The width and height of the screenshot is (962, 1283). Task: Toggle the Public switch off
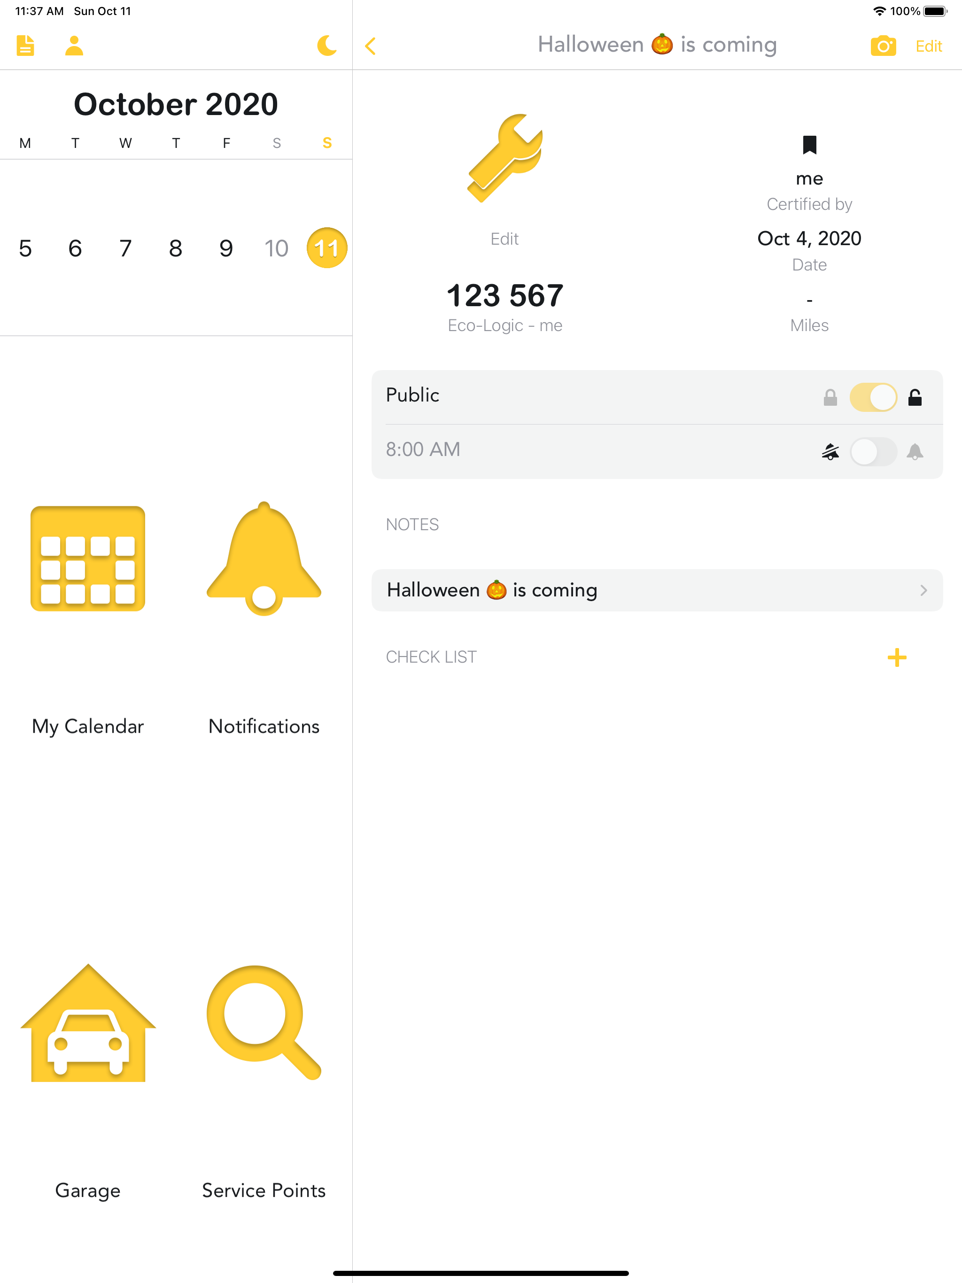click(873, 397)
